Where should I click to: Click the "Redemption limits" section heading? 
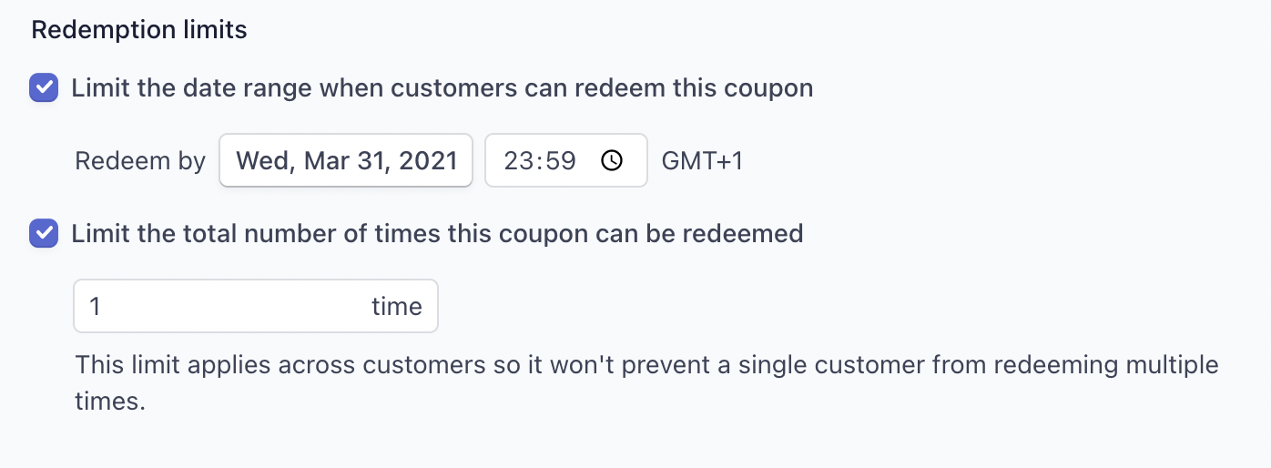[139, 30]
